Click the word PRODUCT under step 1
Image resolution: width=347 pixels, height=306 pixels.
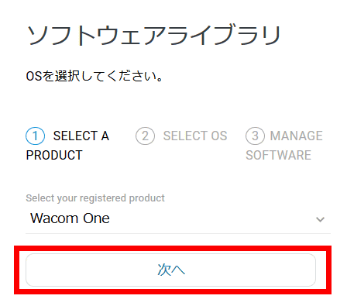pyautogui.click(x=54, y=155)
